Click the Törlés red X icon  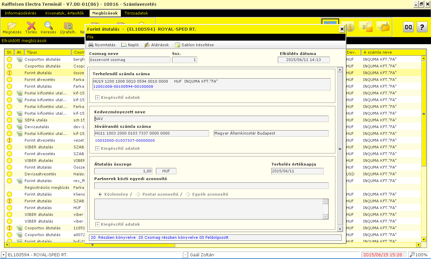(31, 28)
